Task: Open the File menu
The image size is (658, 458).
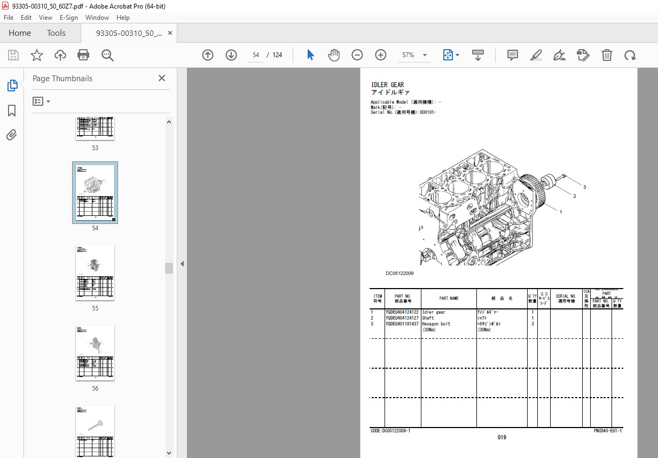Action: (9, 18)
